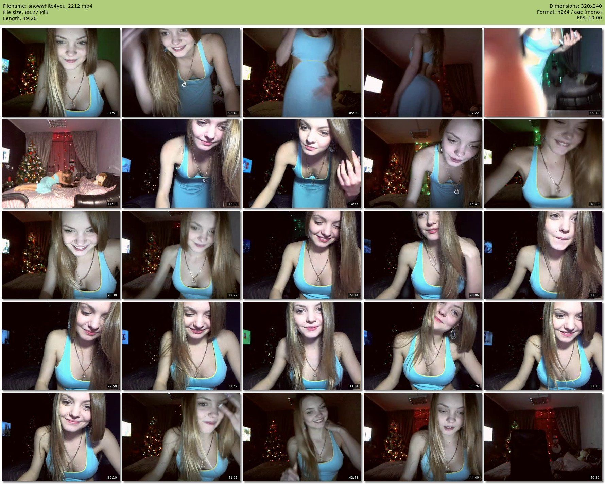Select the thumbnail timestamped 05:30
605x484 pixels.
302,72
